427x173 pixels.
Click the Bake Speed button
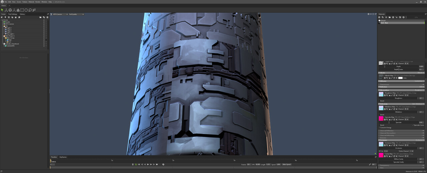coord(287,164)
